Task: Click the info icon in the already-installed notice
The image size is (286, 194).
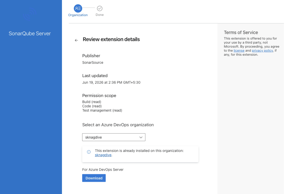Action: (89, 152)
